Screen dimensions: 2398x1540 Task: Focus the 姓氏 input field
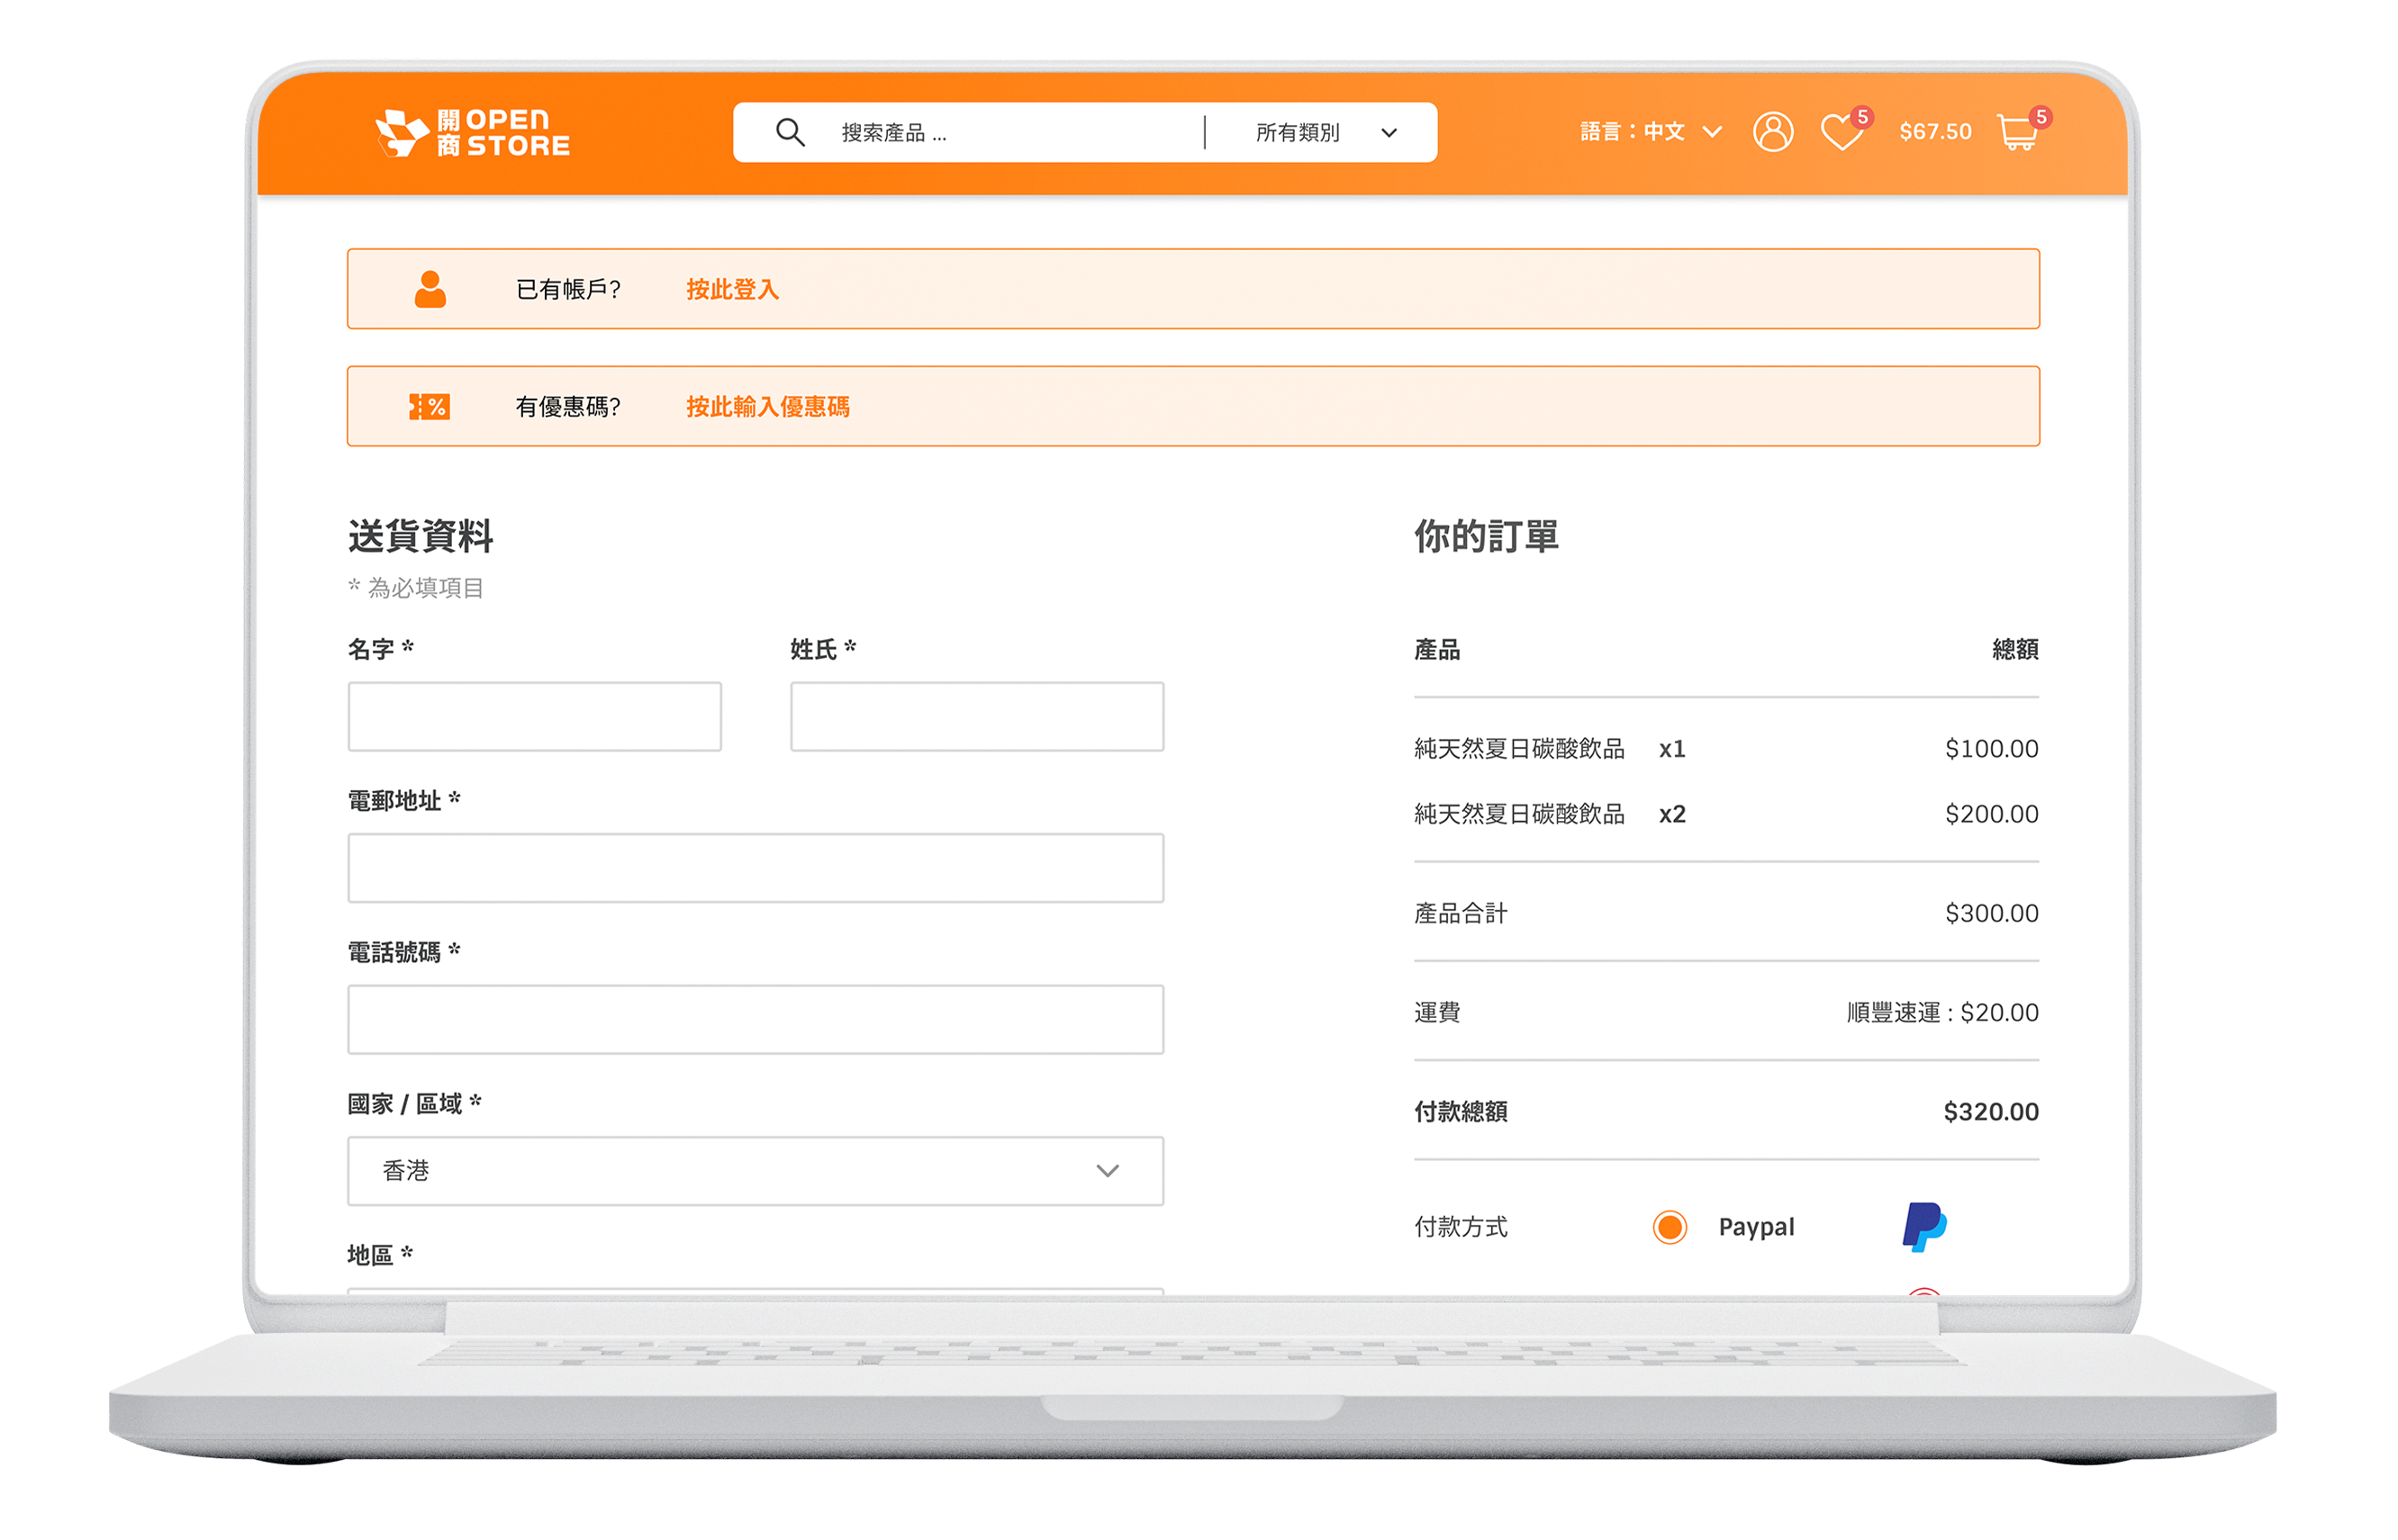[x=976, y=717]
